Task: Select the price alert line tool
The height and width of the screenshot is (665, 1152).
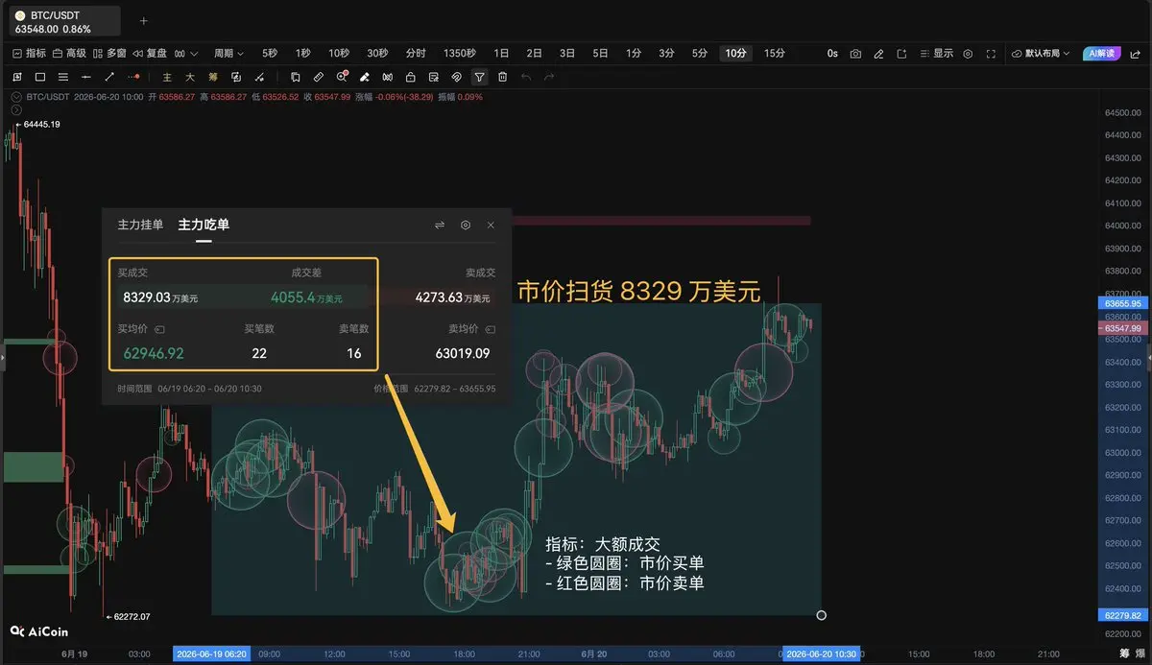Action: pyautogui.click(x=134, y=77)
